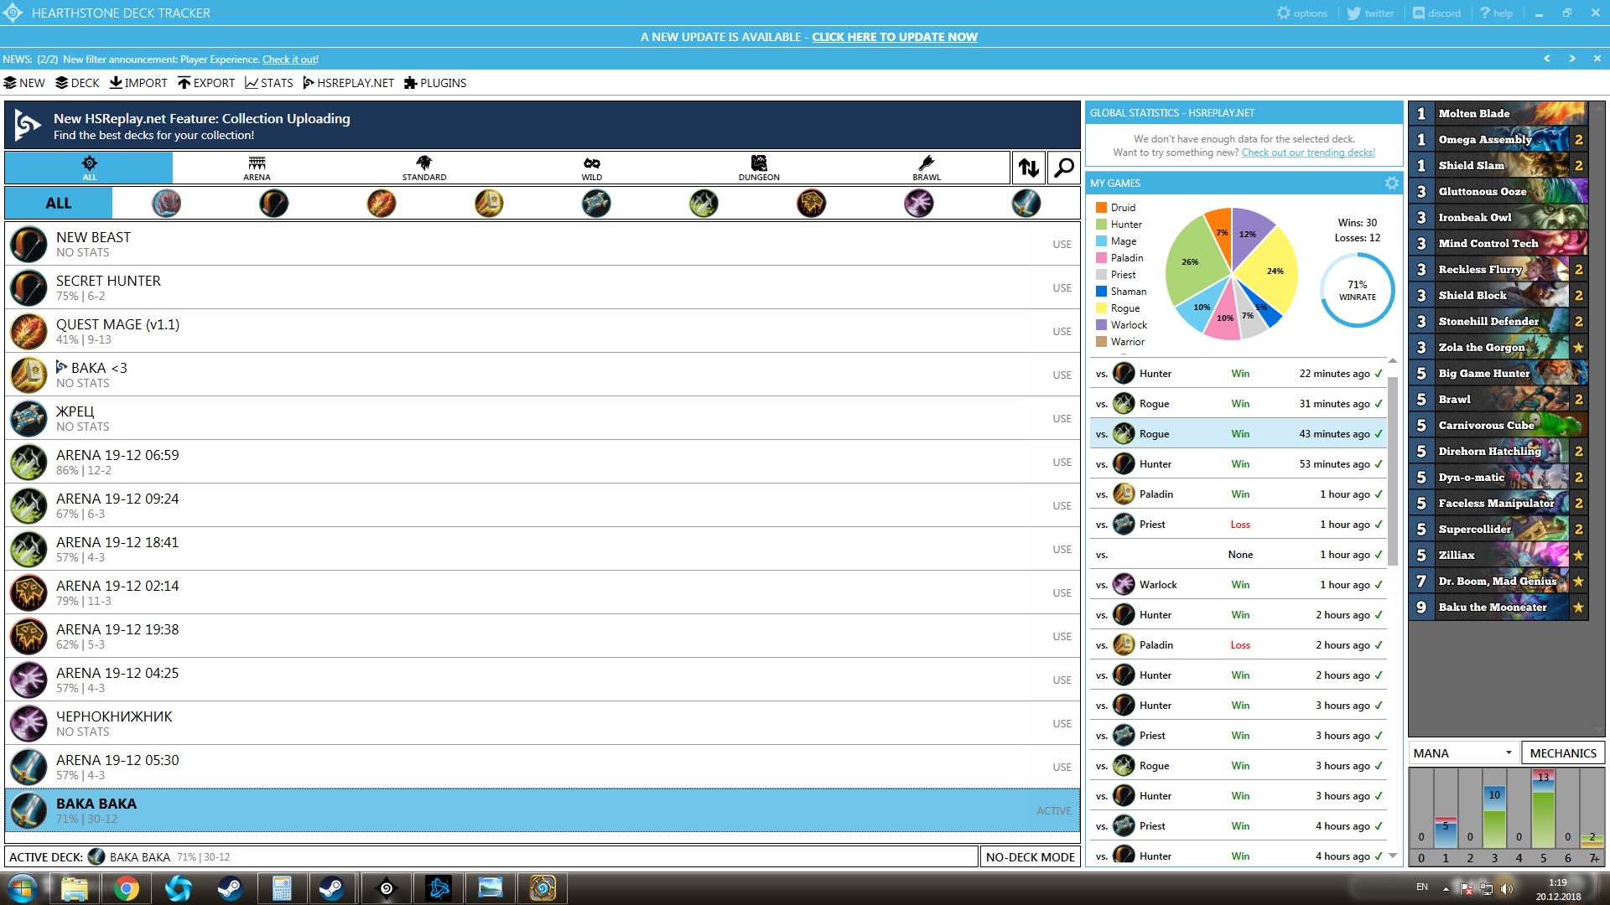Filter decks by the Warlock class icon

point(918,203)
